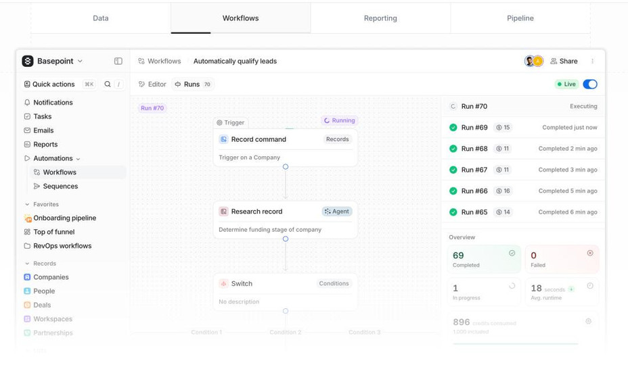
Task: Click the Avg. runtime clock icon
Action: (590, 286)
